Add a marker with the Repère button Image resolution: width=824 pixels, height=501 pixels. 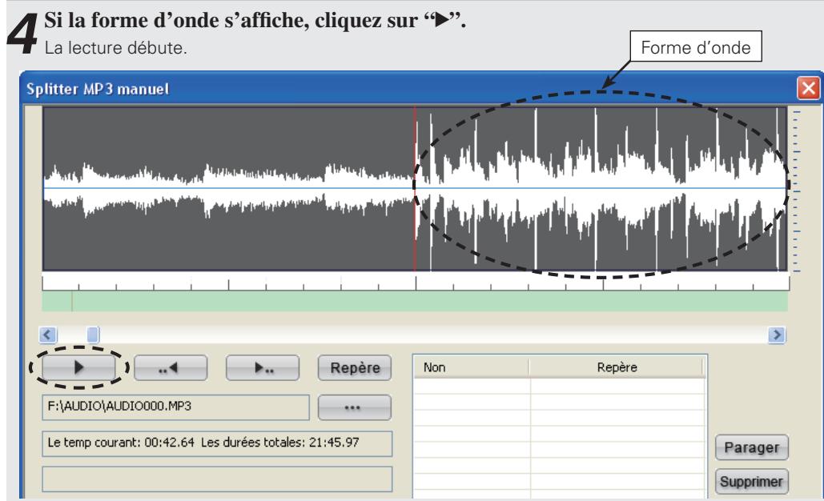[355, 367]
